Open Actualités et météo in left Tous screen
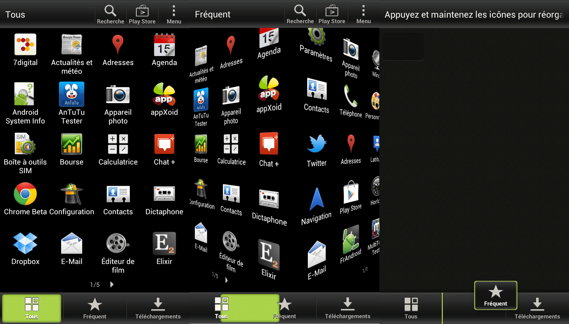 72,54
